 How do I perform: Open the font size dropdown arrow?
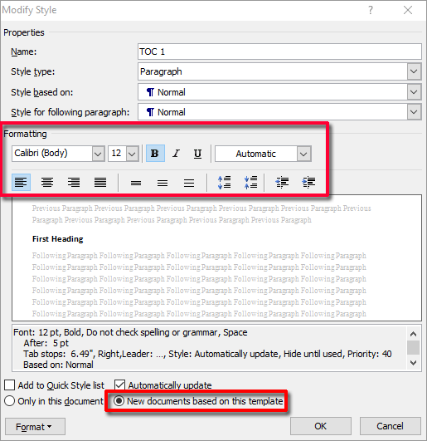[x=132, y=154]
